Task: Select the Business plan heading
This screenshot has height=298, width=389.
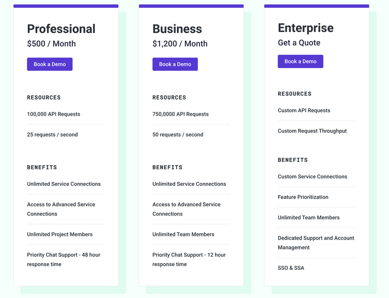Action: coord(177,29)
